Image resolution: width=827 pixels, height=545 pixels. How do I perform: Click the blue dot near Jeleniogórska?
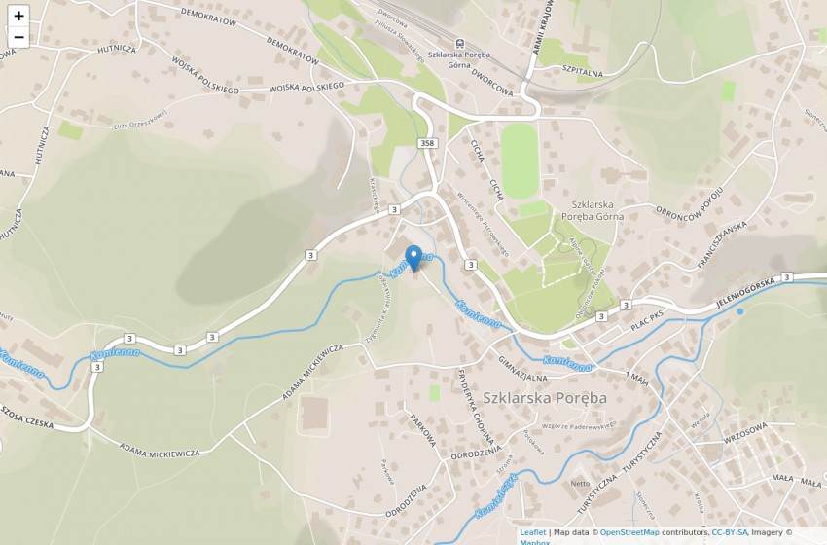pos(740,311)
